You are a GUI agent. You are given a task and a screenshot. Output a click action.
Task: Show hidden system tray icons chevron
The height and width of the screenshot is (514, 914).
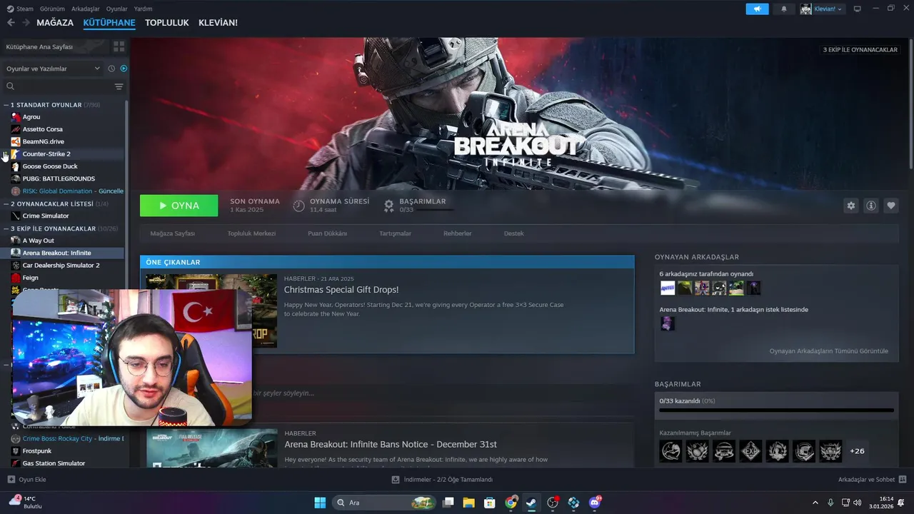coord(815,503)
